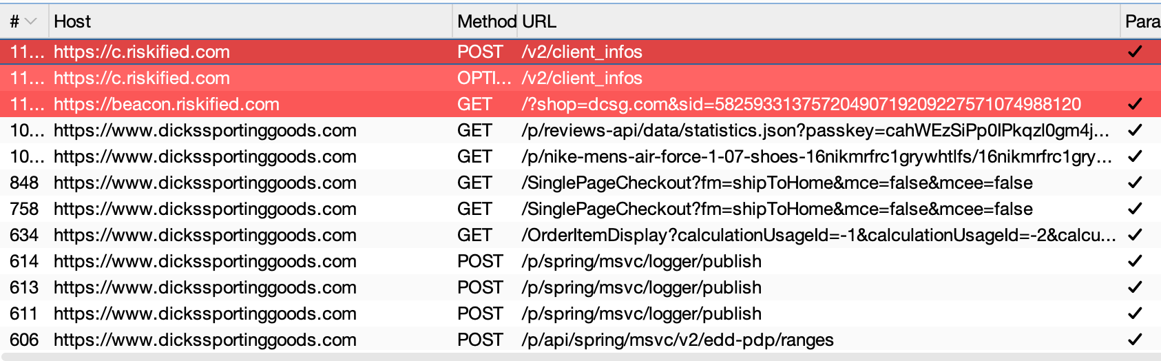Click the Params checkmark in row 611
1161x361 pixels.
coord(1135,313)
